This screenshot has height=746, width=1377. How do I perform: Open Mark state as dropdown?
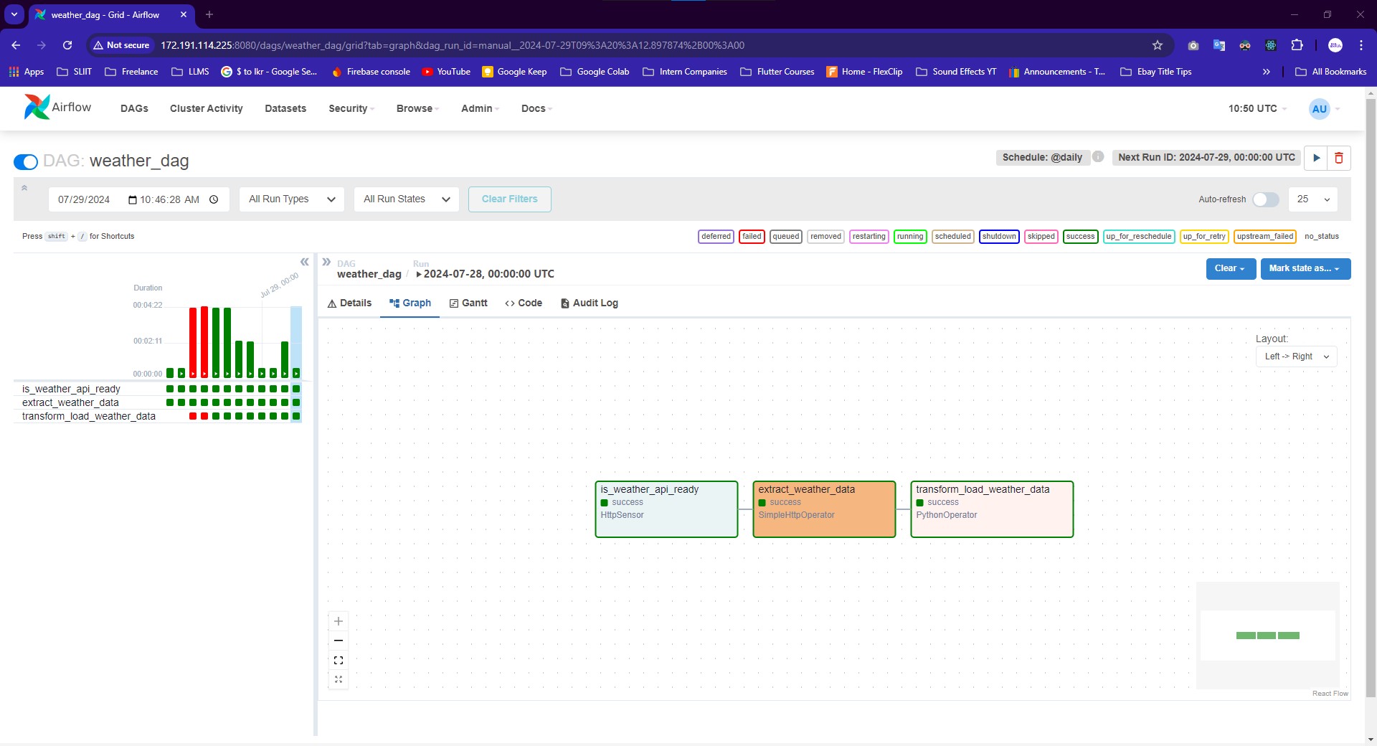click(1305, 268)
